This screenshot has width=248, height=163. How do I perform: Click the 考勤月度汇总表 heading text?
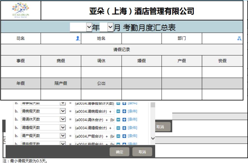(149, 27)
